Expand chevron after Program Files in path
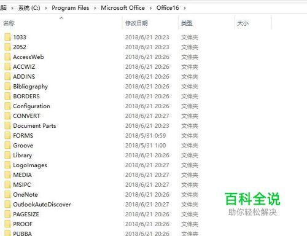 (x=95, y=8)
